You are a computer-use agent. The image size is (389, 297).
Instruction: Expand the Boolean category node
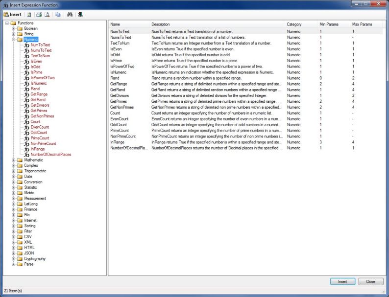click(x=14, y=28)
